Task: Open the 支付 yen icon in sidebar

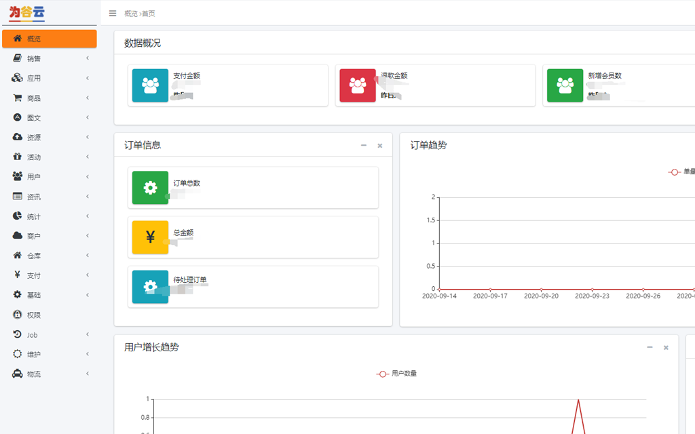Action: [17, 275]
